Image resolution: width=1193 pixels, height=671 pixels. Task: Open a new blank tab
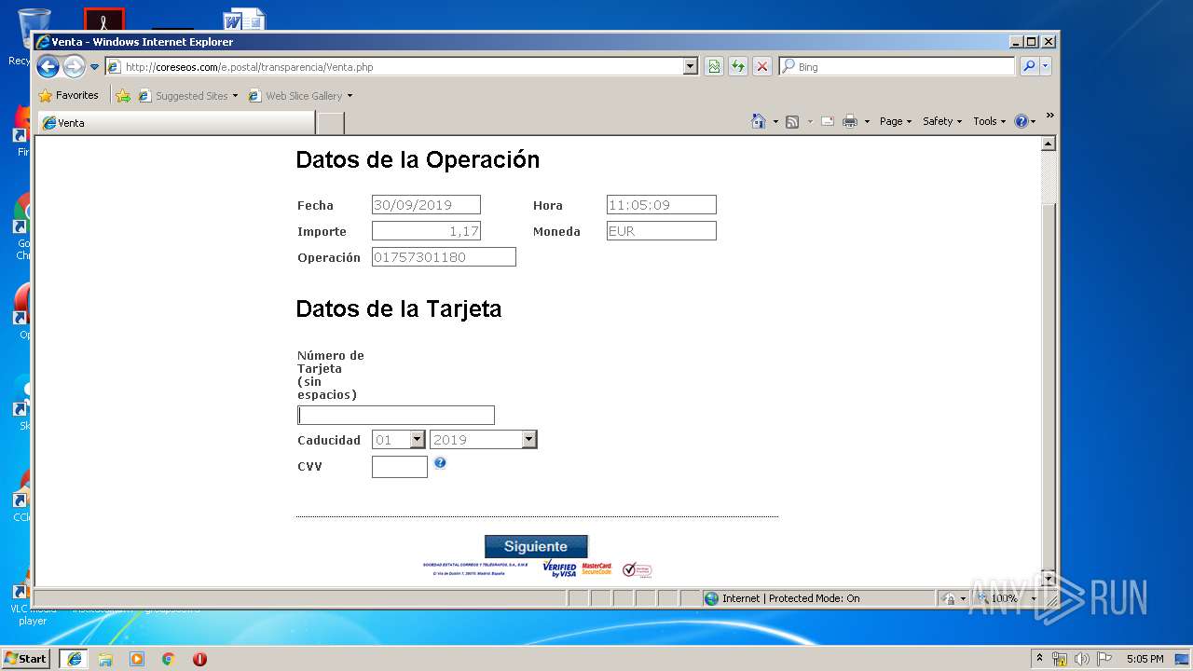(x=331, y=123)
